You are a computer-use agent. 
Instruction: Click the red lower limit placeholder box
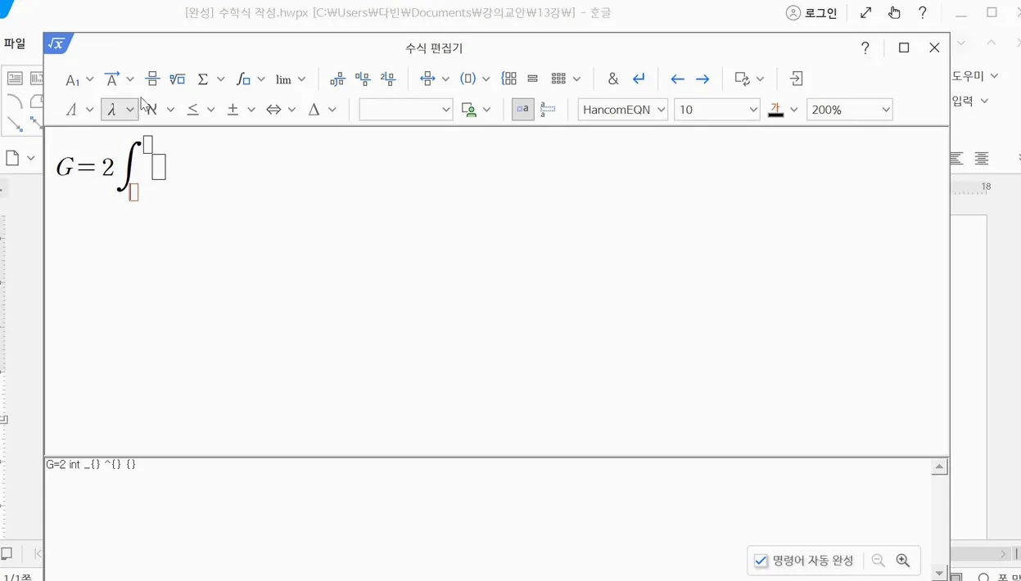134,192
